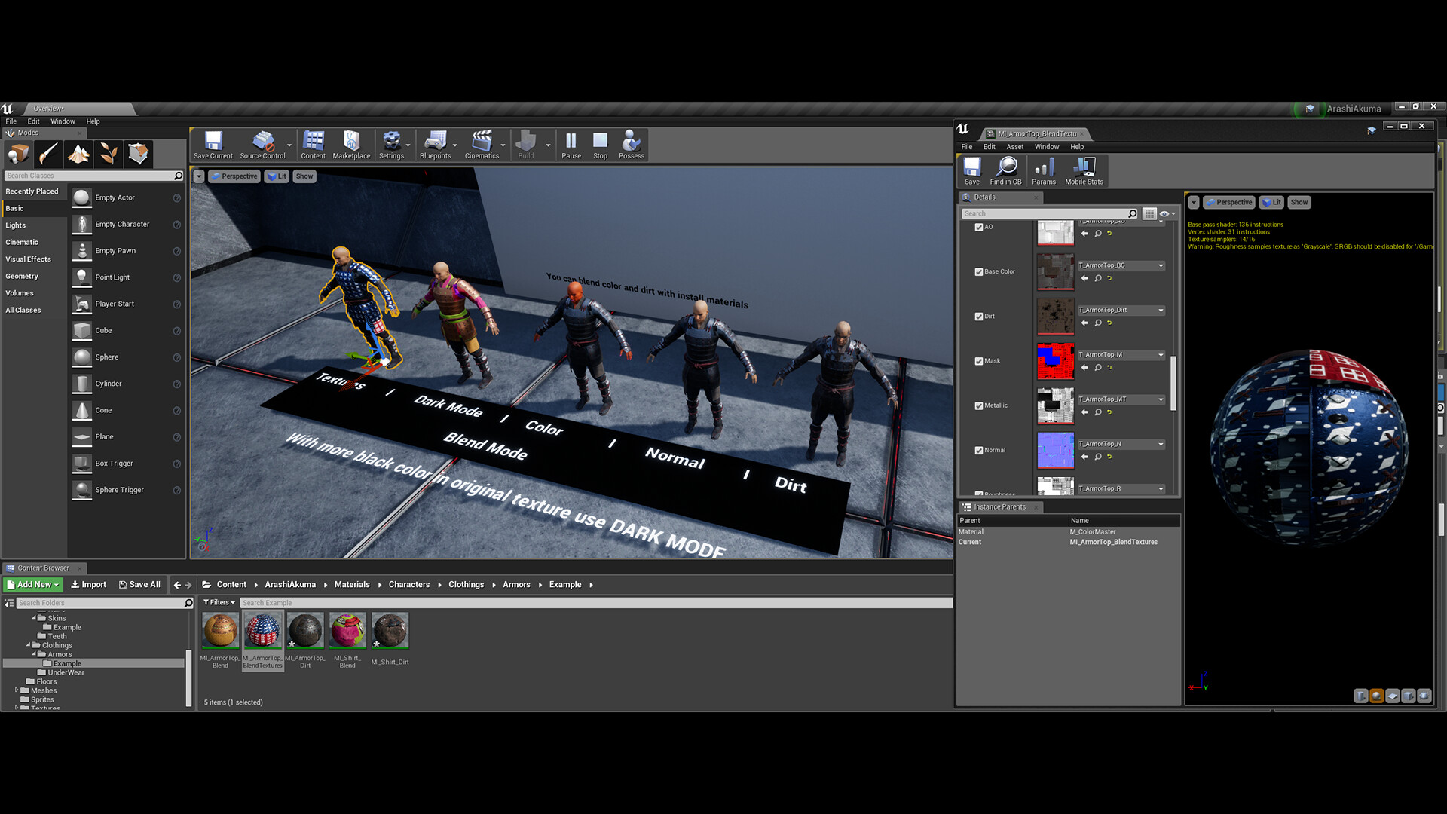The height and width of the screenshot is (814, 1447).
Task: Select the Geometry Editing mode icon
Action: pyautogui.click(x=139, y=155)
